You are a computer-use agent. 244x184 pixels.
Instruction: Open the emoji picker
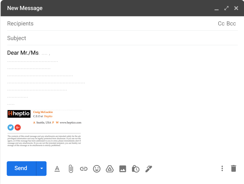click(x=97, y=169)
